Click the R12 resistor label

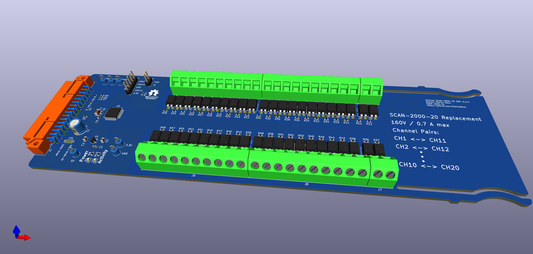coord(359,123)
